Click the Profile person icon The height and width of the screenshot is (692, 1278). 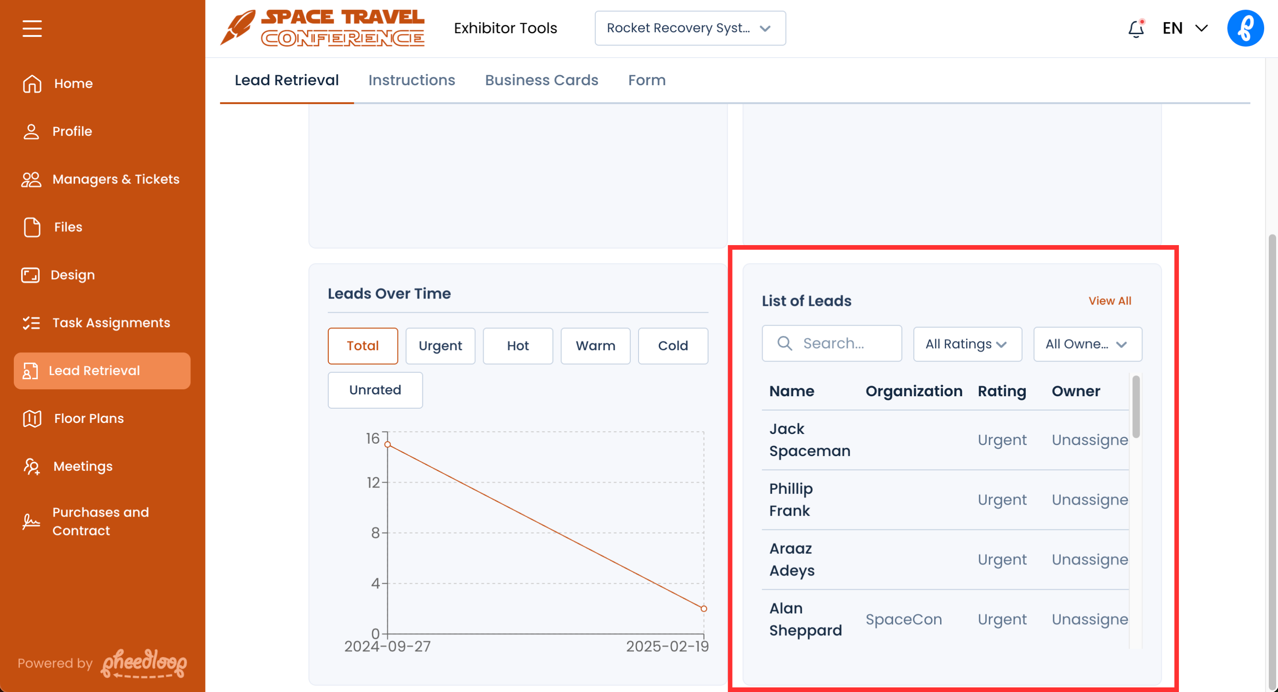click(31, 131)
